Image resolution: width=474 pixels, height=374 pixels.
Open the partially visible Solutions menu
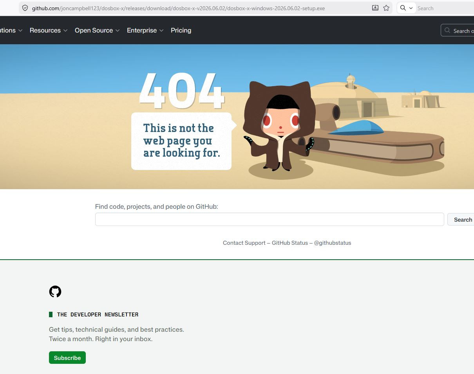[x=11, y=30]
